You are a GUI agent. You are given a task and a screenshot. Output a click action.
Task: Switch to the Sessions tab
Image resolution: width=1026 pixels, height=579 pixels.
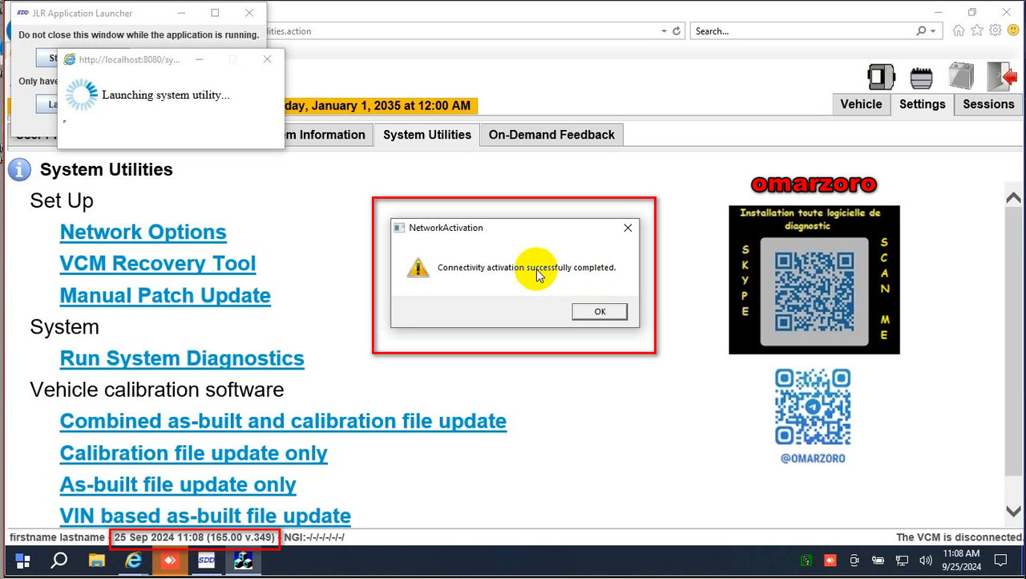[988, 104]
